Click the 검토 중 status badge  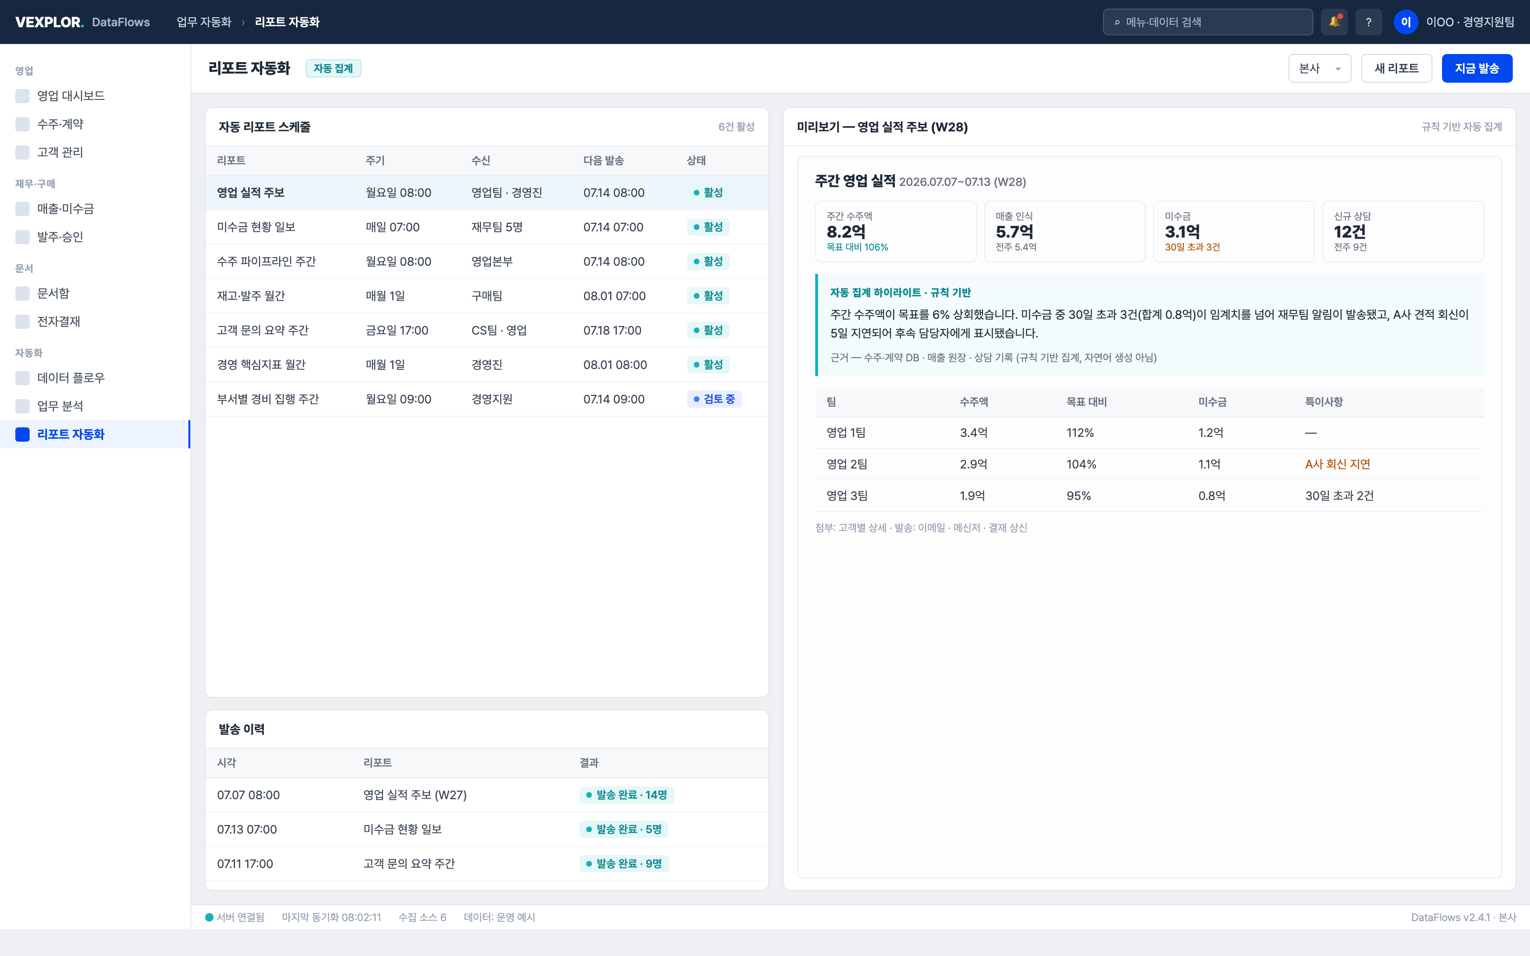click(x=714, y=399)
